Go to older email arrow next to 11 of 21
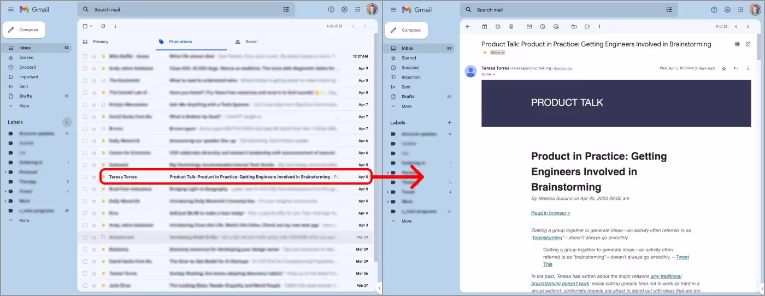This screenshot has height=296, width=765. pos(749,26)
